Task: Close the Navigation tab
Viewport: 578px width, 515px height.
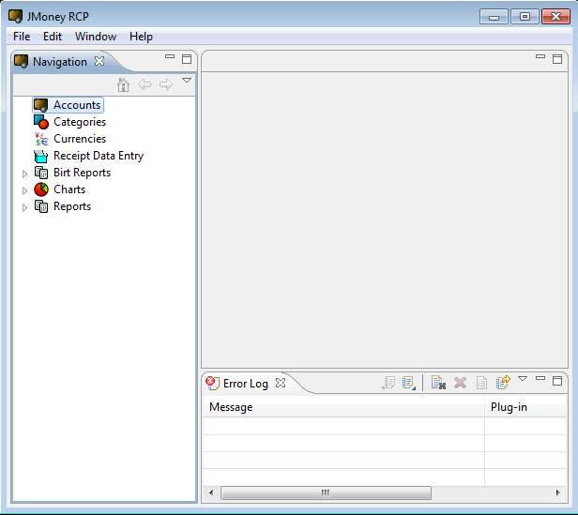Action: tap(99, 61)
